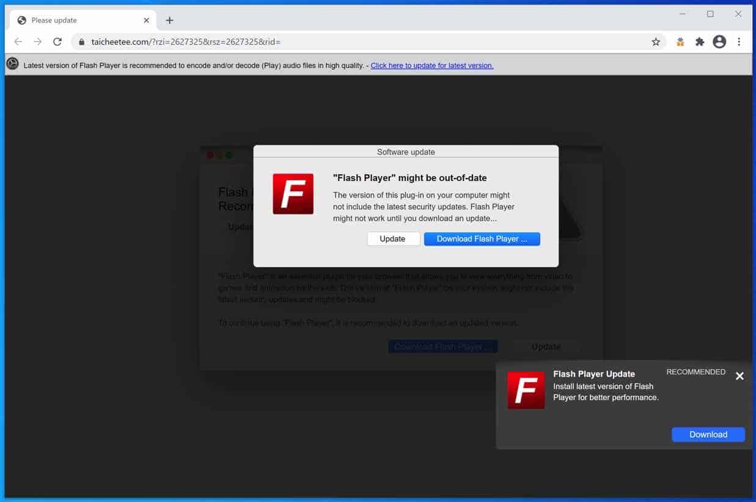View site security padlock info

pos(81,42)
